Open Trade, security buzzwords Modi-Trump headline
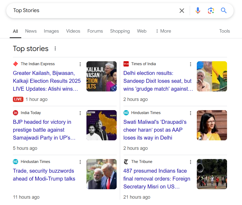Screen dimensions: 242x205 click(x=44, y=175)
